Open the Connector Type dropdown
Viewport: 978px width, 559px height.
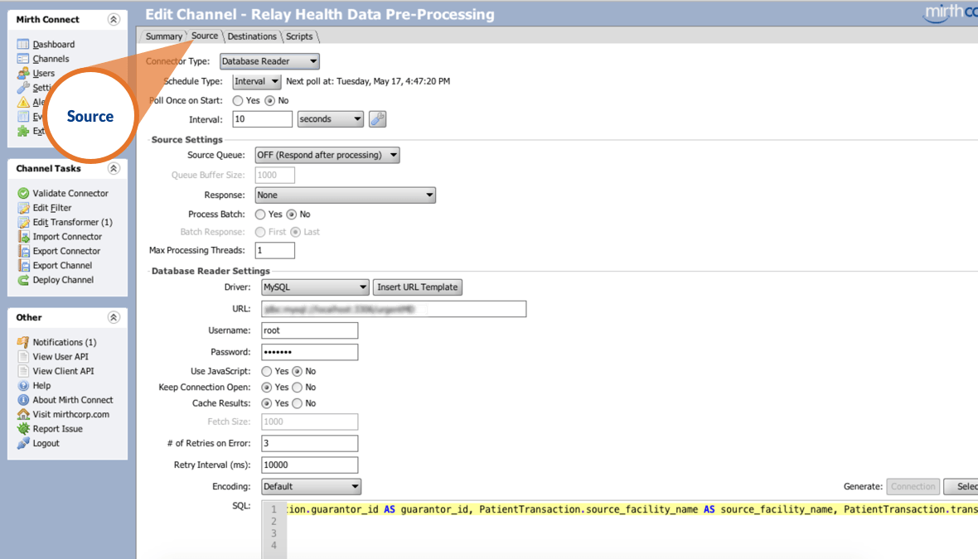tap(269, 61)
